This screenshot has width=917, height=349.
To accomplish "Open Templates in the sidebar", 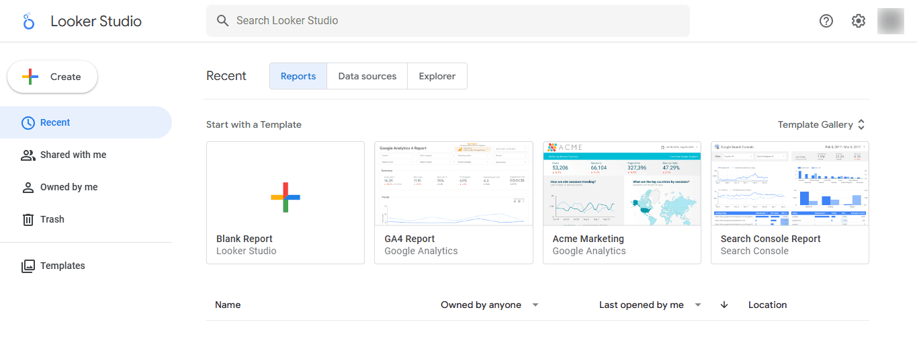I will 86,266.
